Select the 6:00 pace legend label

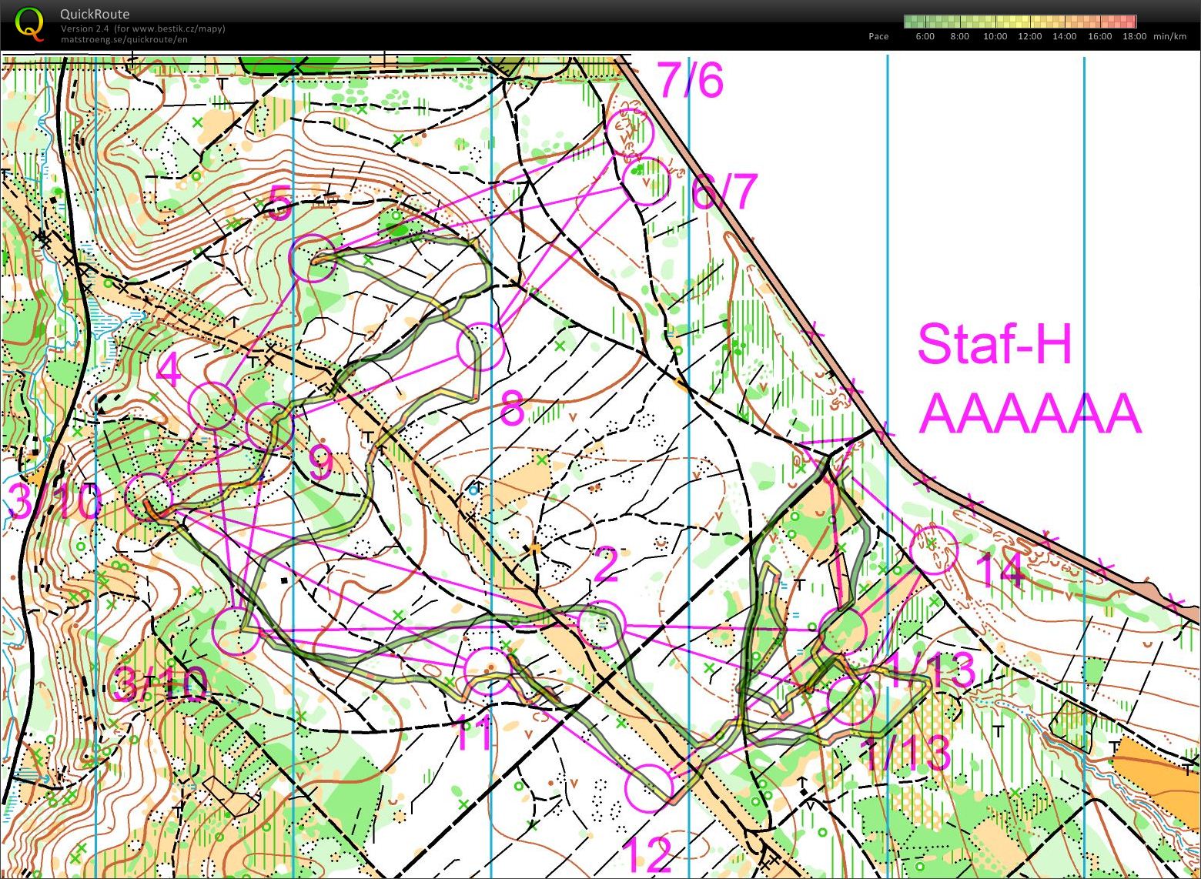click(925, 36)
